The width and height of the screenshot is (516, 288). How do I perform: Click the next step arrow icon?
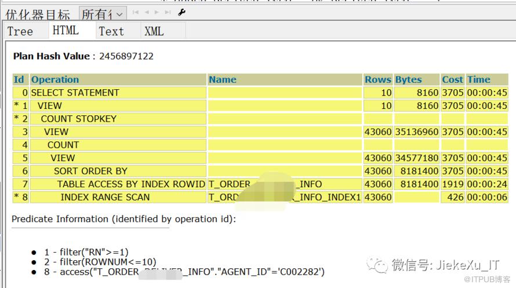pos(157,12)
